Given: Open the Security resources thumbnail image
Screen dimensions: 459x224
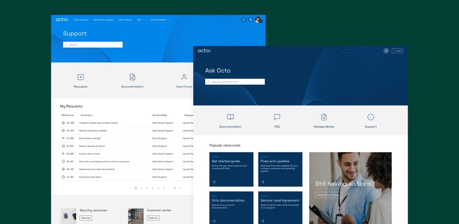Looking at the screenshot, I should click(x=68, y=216).
